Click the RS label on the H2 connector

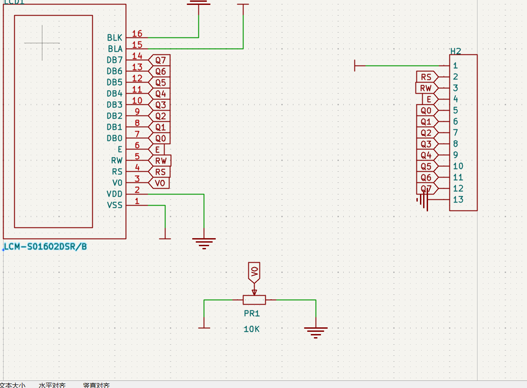pyautogui.click(x=426, y=77)
